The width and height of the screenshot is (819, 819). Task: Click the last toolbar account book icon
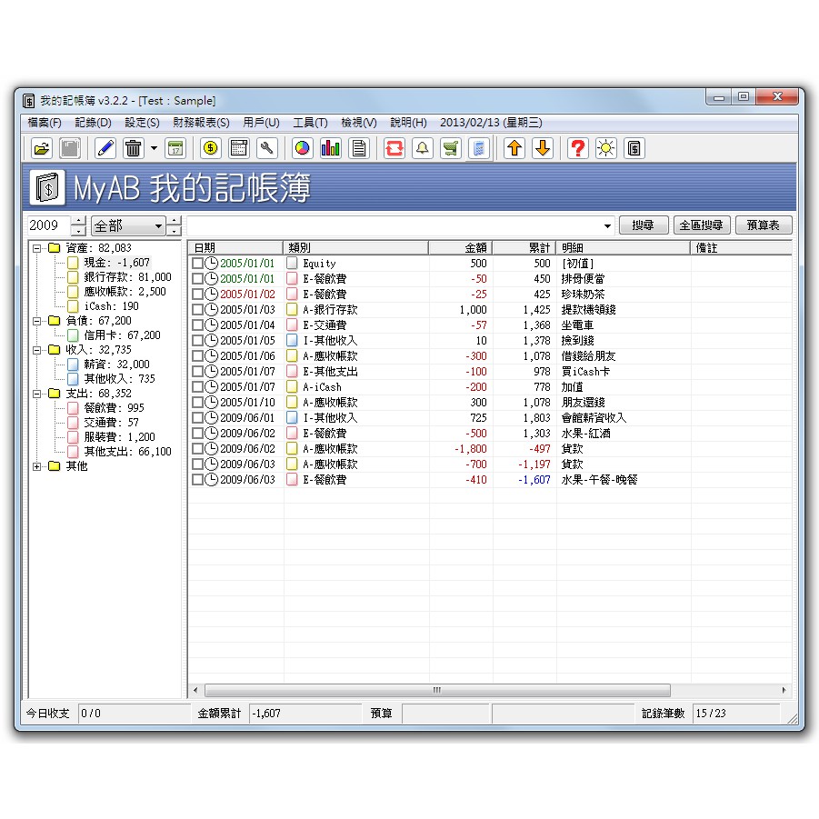pos(634,148)
